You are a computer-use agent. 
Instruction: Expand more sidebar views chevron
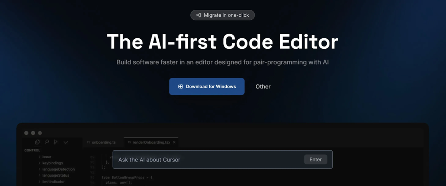pos(66,142)
